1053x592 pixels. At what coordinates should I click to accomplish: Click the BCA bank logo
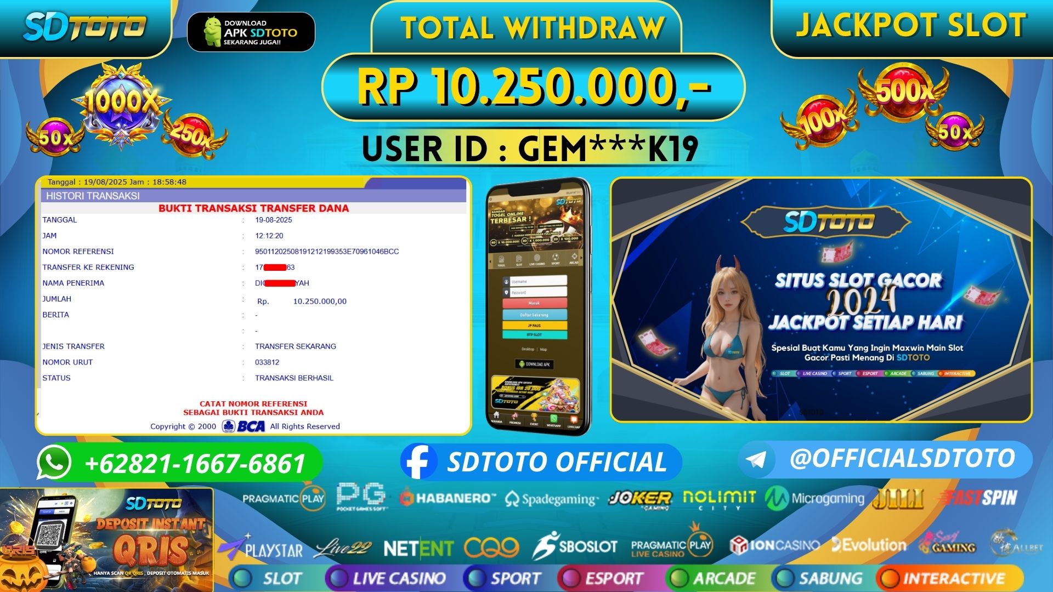click(x=244, y=426)
